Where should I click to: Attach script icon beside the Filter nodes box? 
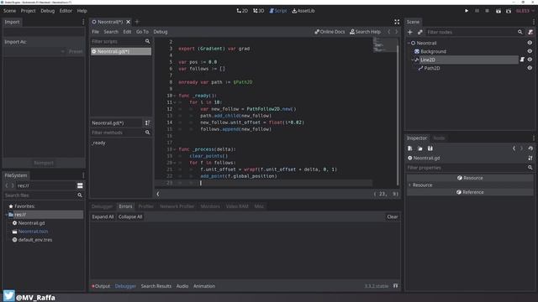point(530,32)
